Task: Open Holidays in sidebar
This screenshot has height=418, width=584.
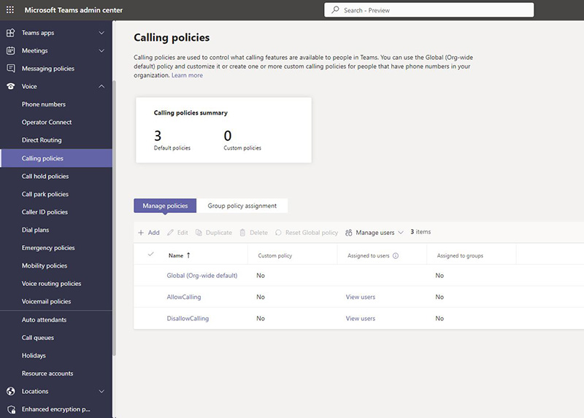Action: coord(34,355)
